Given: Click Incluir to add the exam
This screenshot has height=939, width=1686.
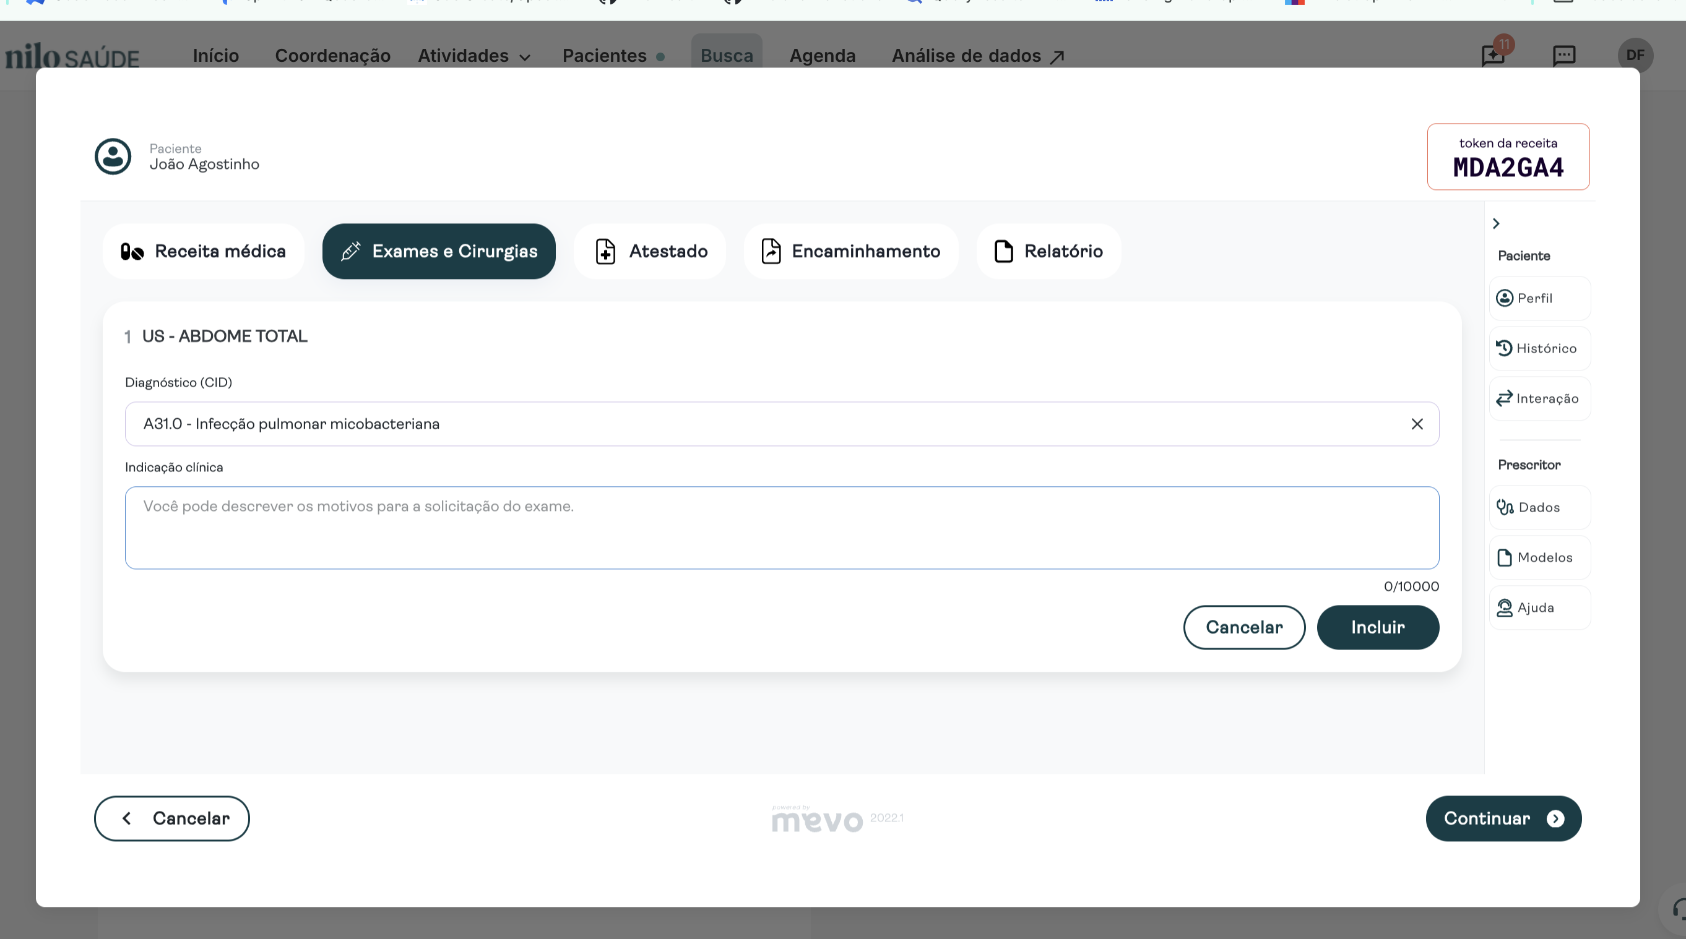Looking at the screenshot, I should coord(1378,627).
